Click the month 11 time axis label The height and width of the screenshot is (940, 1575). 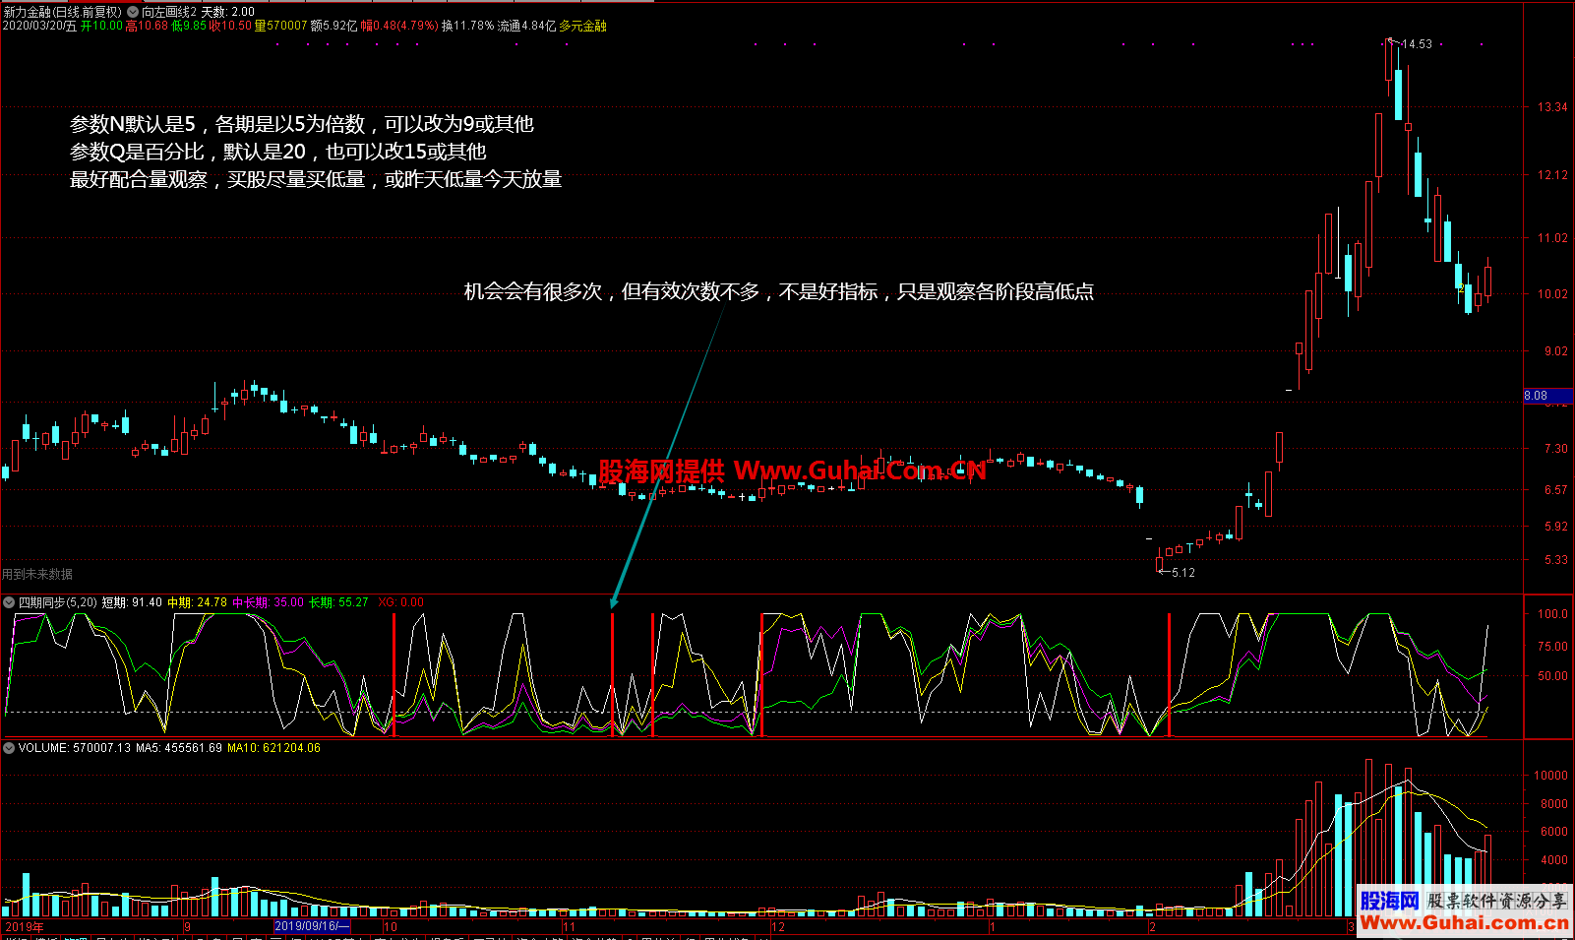point(569,927)
